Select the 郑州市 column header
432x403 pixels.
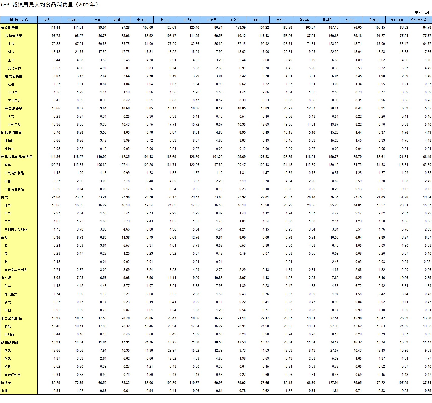coord(49,20)
